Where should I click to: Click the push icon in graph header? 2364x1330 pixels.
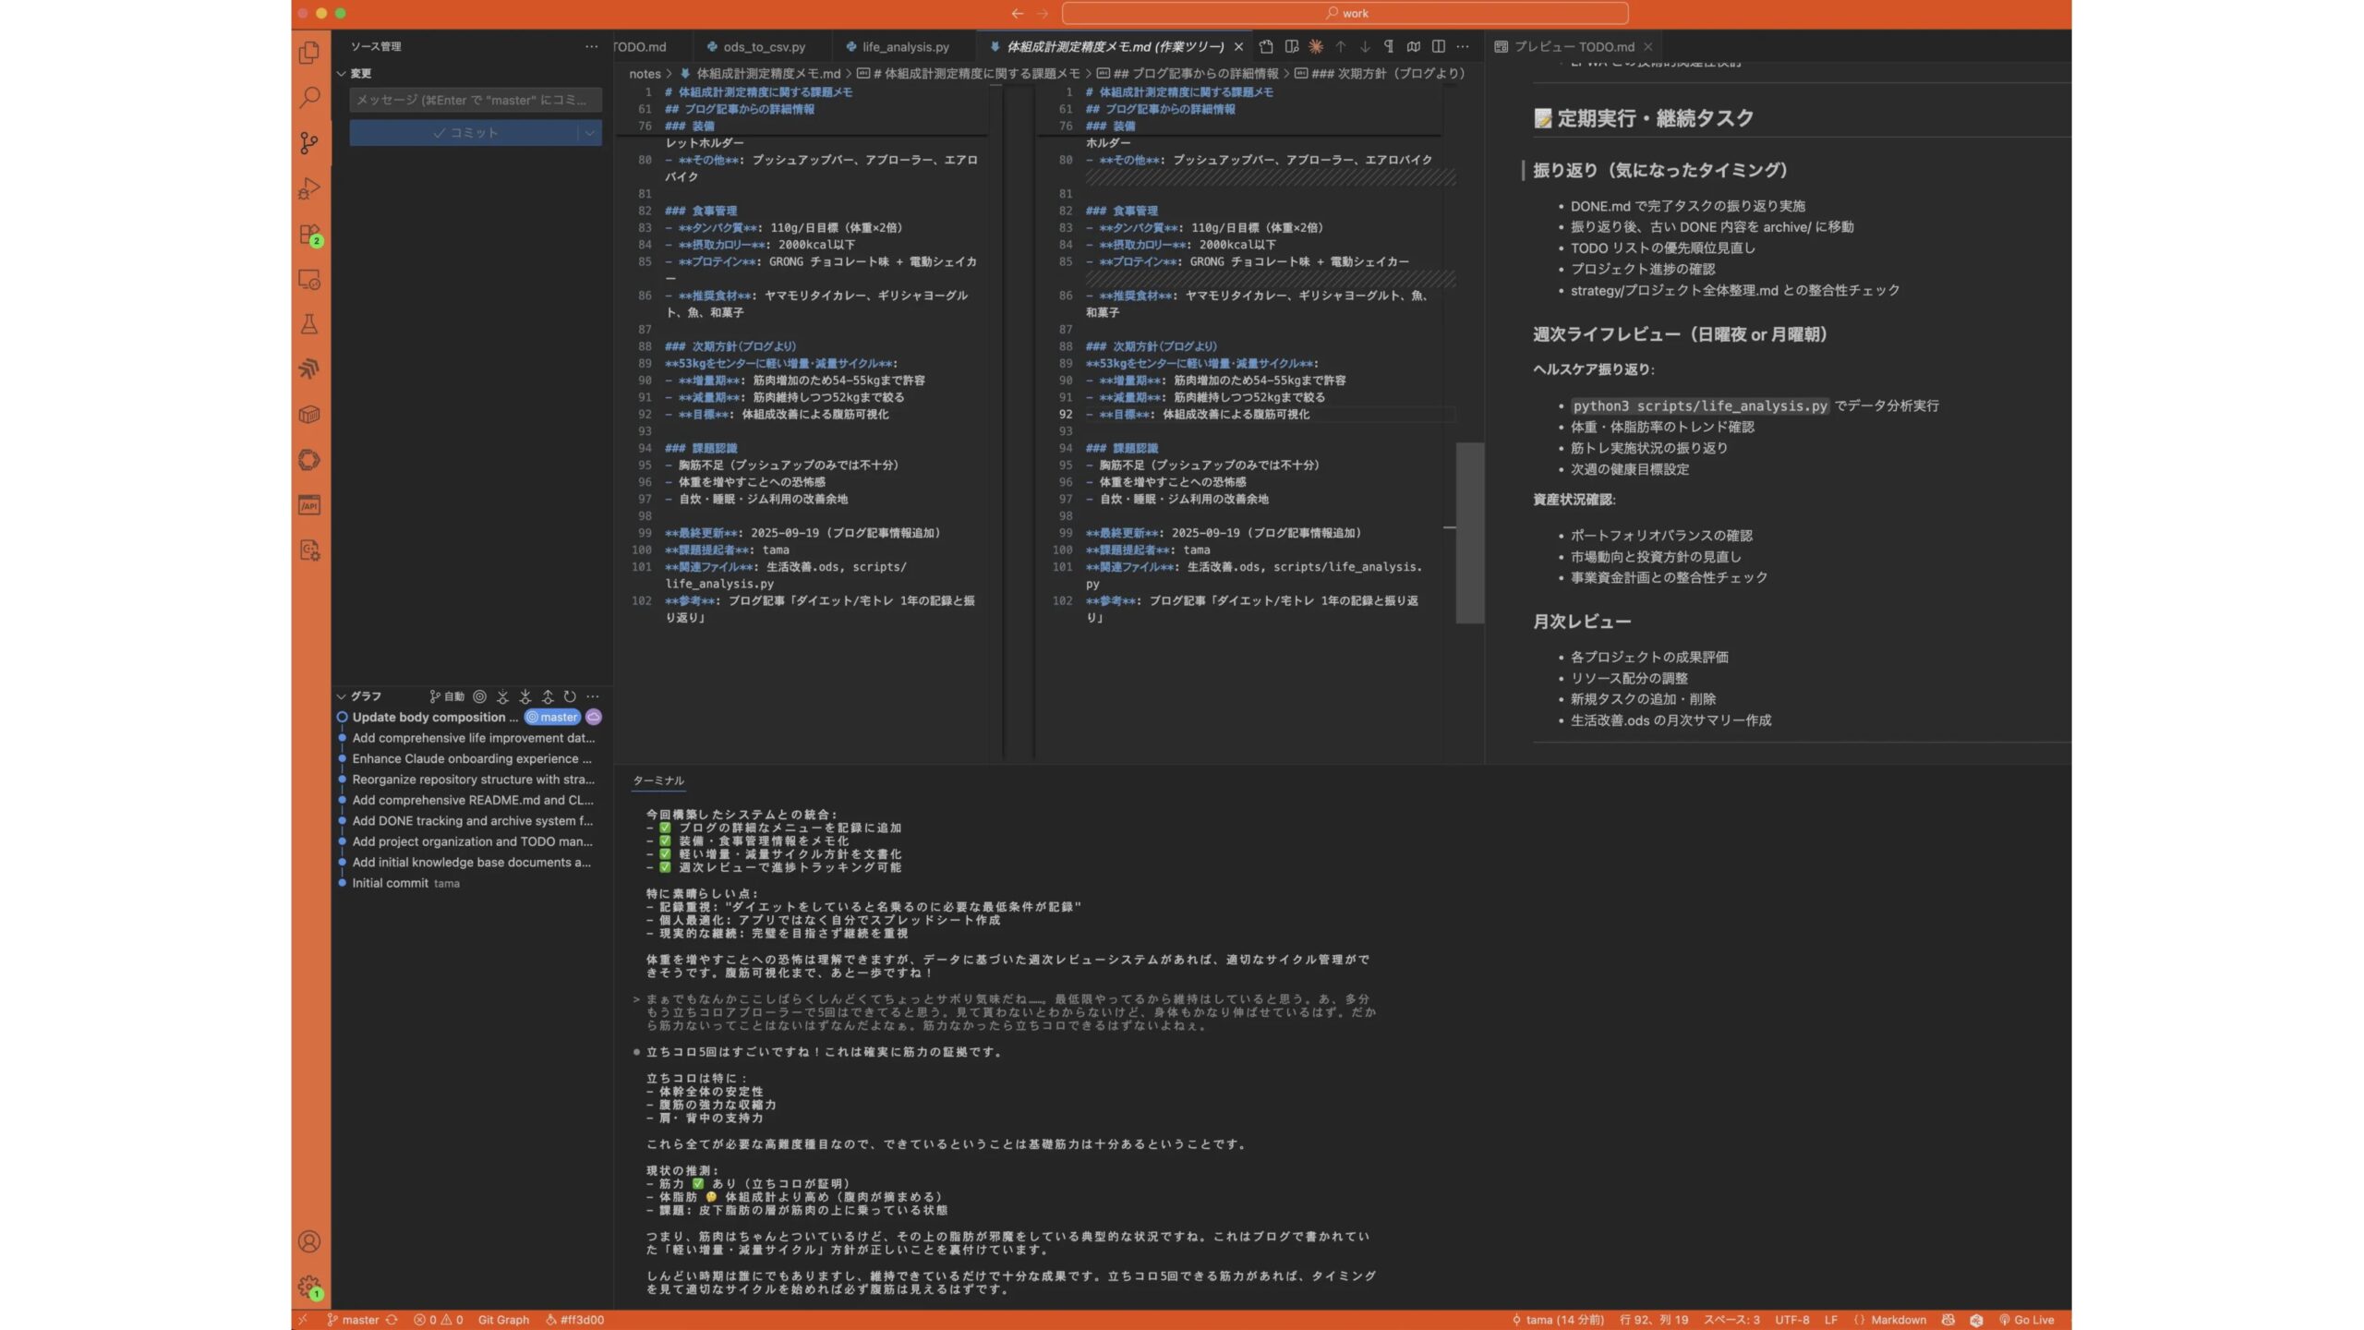[x=548, y=696]
